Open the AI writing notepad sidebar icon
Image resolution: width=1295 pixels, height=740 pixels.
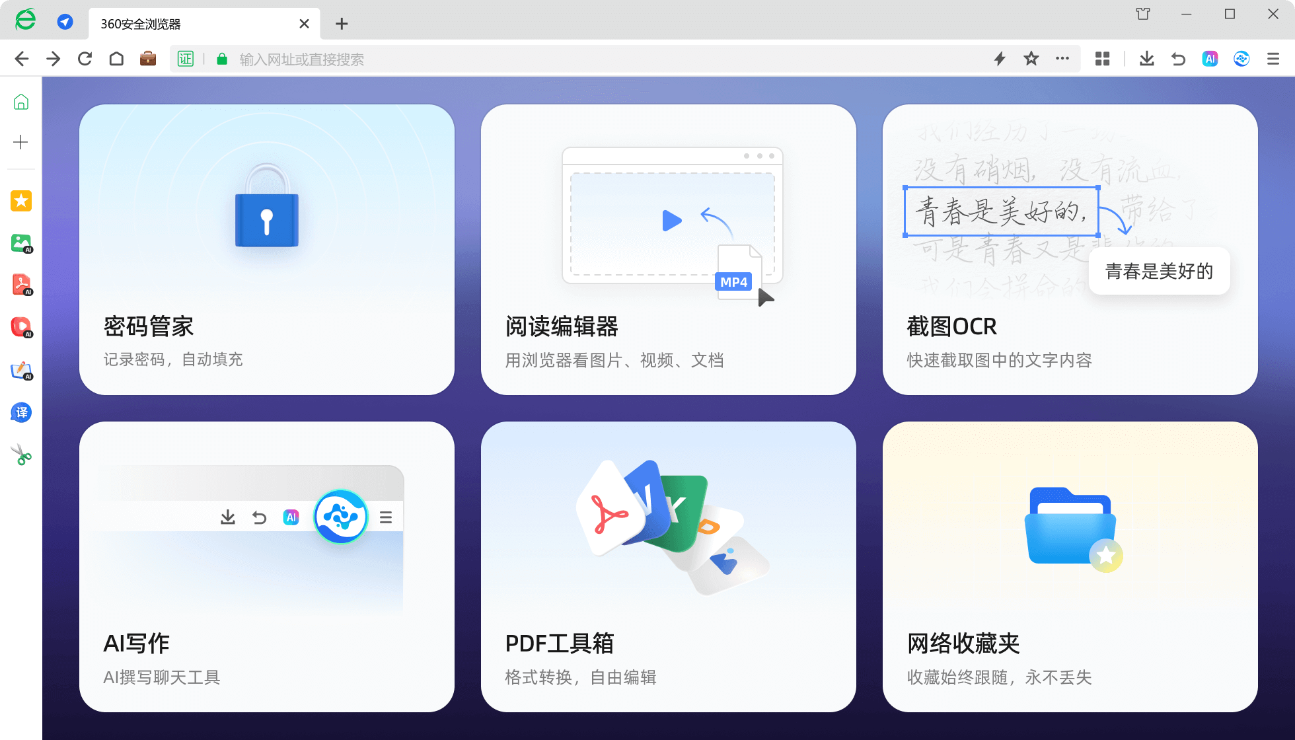point(21,370)
